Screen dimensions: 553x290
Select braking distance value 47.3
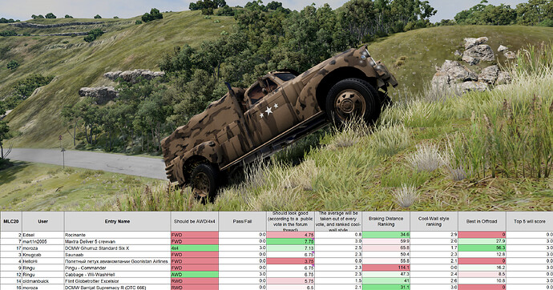click(x=385, y=275)
